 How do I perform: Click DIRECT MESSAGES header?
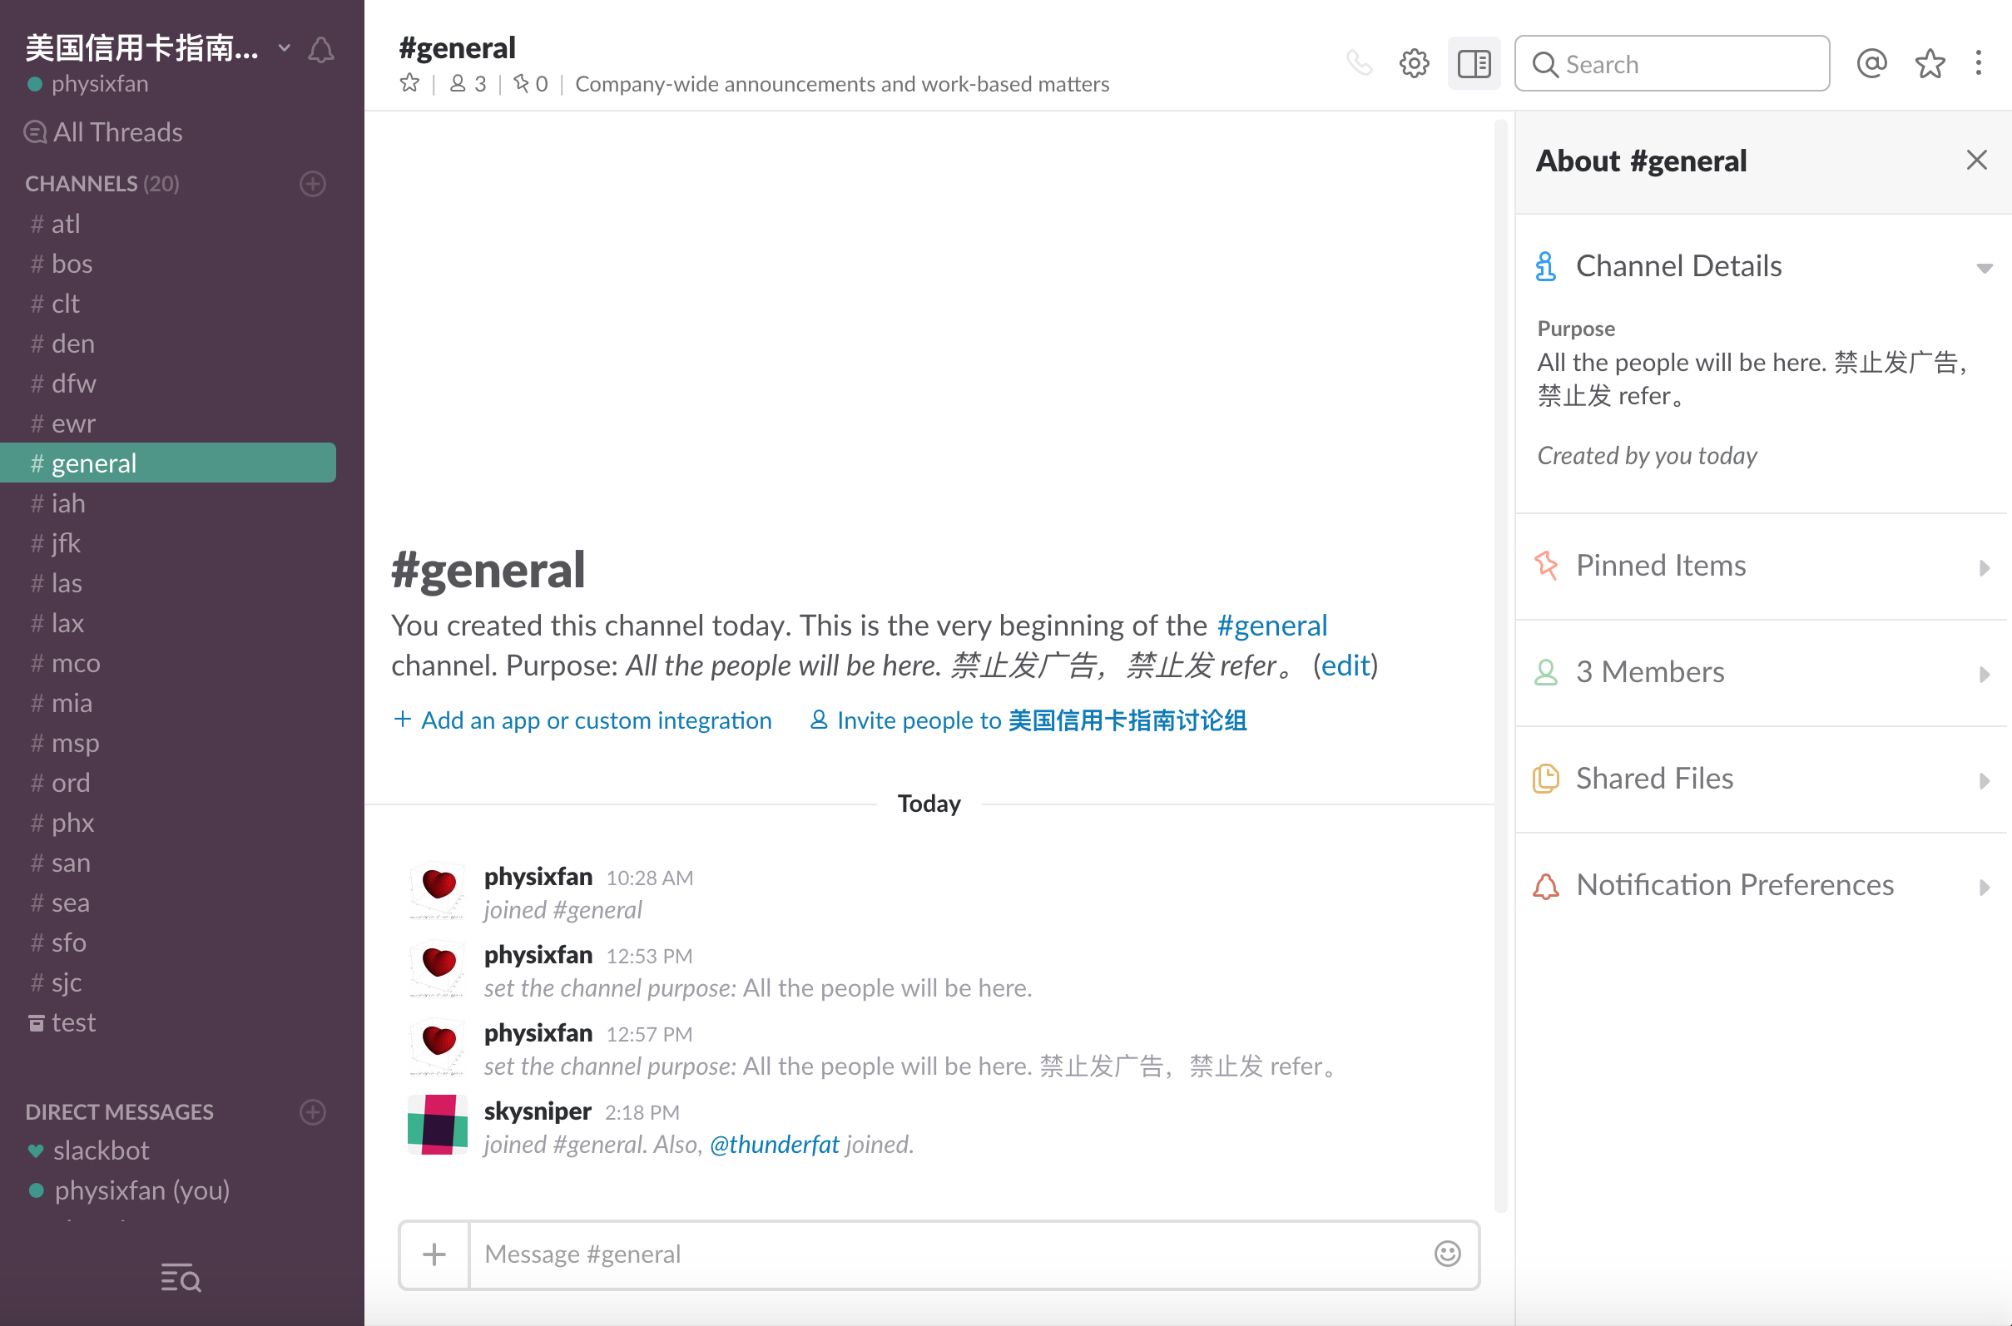[x=119, y=1111]
